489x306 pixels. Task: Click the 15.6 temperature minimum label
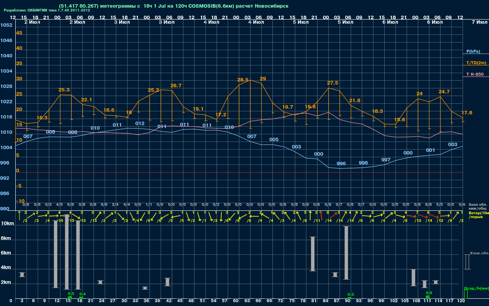(400, 120)
